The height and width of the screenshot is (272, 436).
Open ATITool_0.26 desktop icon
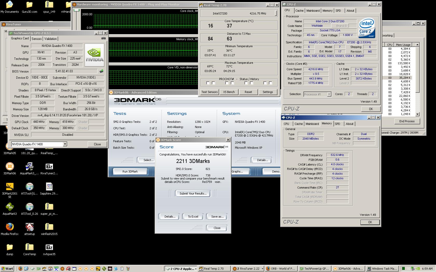point(29,209)
